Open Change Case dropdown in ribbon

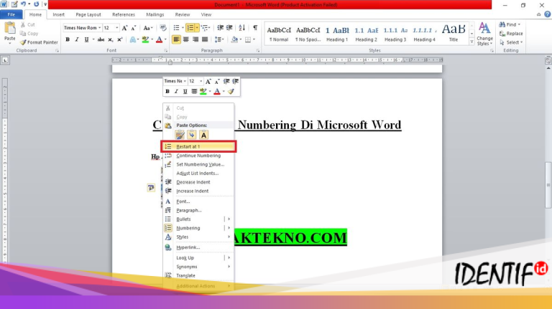coord(147,28)
